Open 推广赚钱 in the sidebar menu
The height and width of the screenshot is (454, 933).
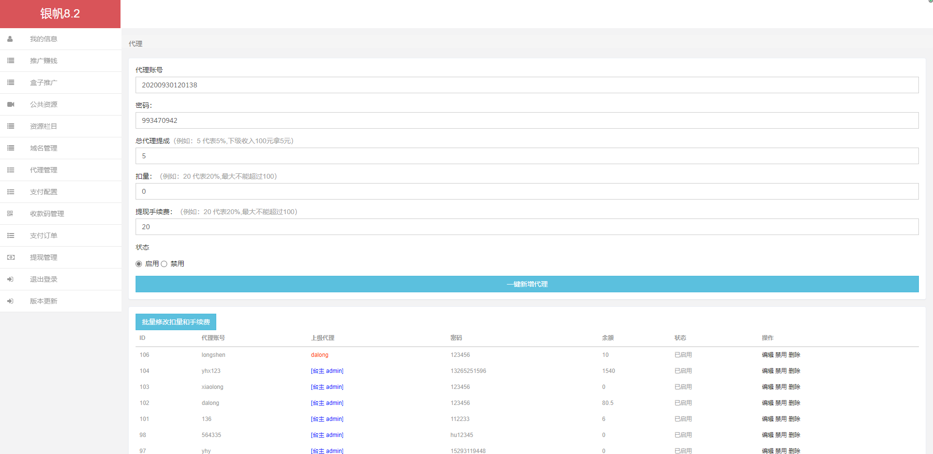44,61
